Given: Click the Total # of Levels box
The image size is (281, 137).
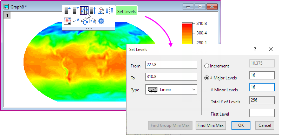Looking at the screenshot, I should 262,100.
